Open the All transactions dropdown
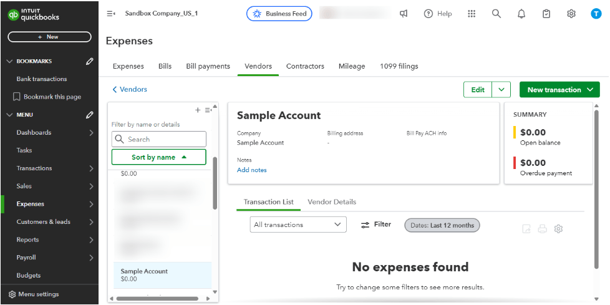Screen dimensions: 610x305 298,225
